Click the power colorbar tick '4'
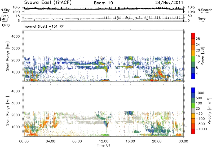The height and width of the screenshot is (147, 212). (197, 73)
